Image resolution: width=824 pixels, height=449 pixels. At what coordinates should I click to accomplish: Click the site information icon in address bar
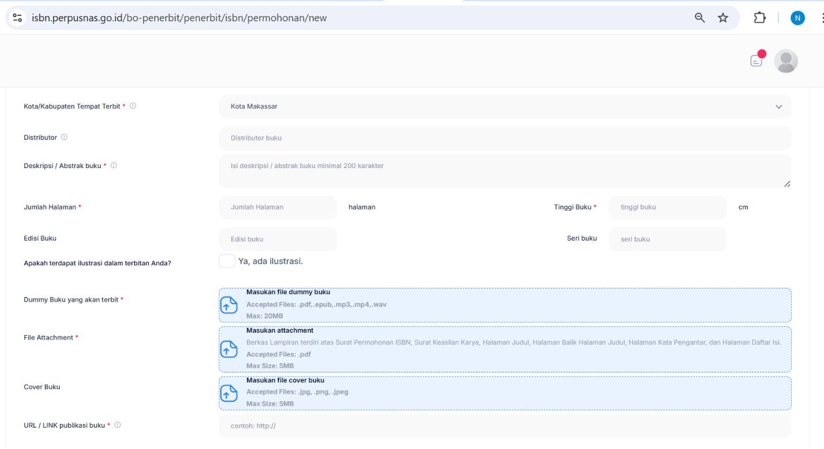(x=17, y=18)
